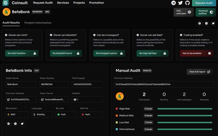Click the Token Name field Befe Bonk

click(x=21, y=84)
